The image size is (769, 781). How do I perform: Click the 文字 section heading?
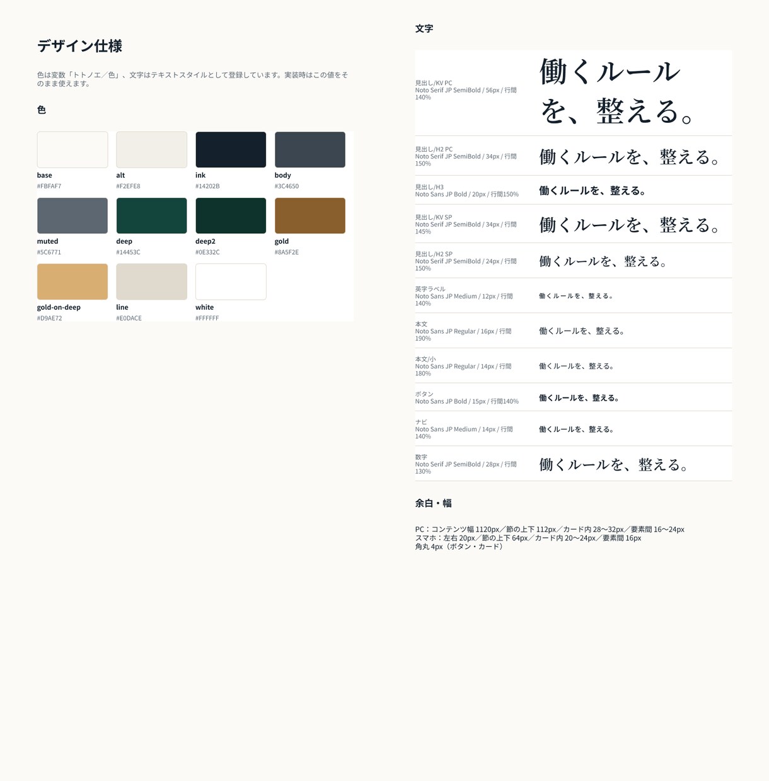click(x=424, y=29)
